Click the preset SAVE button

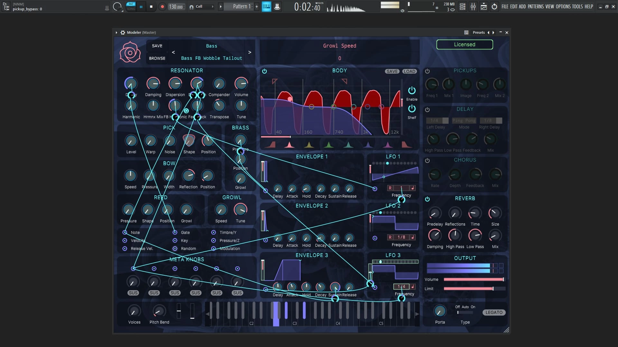click(157, 46)
